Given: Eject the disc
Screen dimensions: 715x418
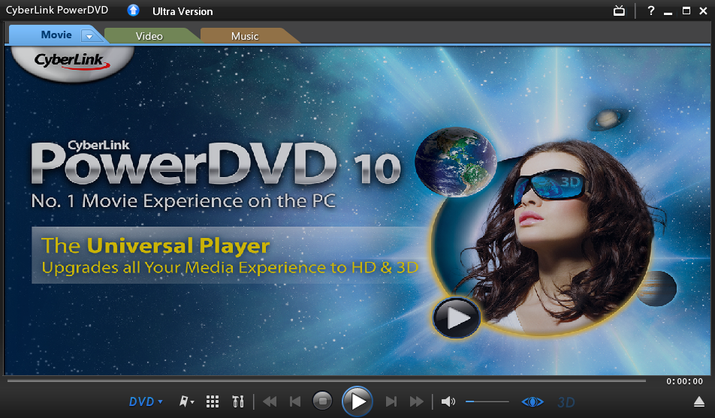Looking at the screenshot, I should point(699,401).
